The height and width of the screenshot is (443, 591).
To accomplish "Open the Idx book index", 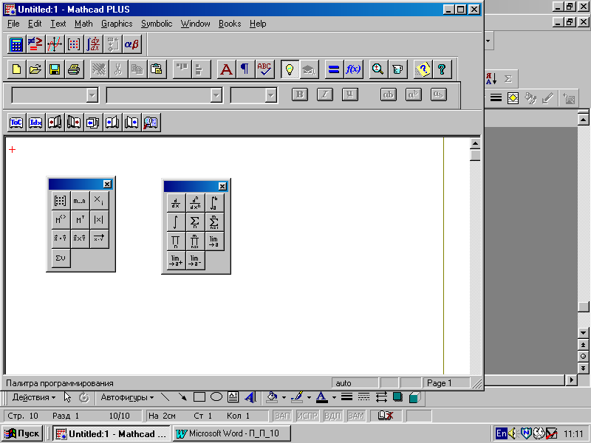I will (x=35, y=123).
